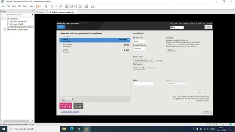Click the blue Done button

(x=61, y=27)
